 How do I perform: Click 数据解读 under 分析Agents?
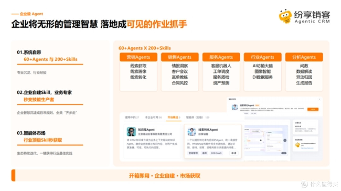click(x=304, y=71)
